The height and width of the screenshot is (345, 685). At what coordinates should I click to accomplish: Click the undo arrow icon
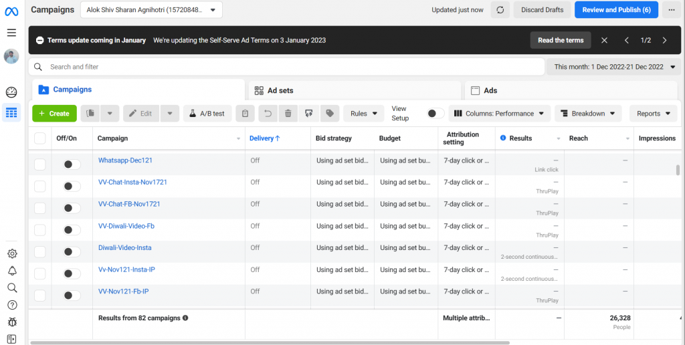click(268, 114)
